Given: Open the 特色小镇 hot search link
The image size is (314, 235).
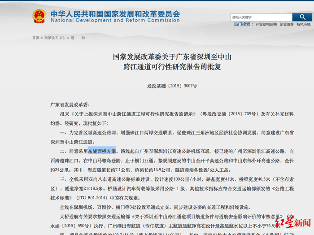Looking at the screenshot, I should pos(304,24).
